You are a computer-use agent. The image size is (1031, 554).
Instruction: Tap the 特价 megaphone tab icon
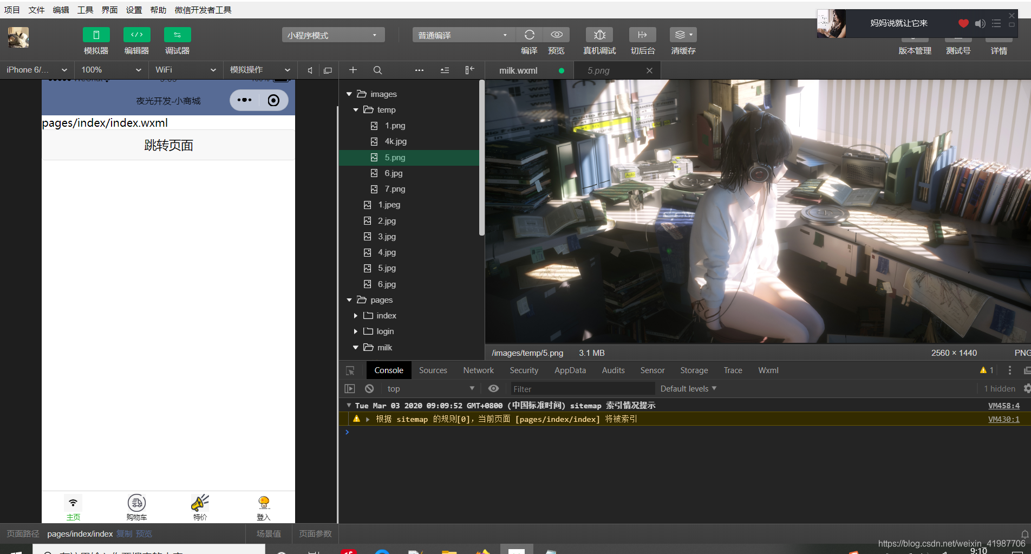pyautogui.click(x=200, y=507)
